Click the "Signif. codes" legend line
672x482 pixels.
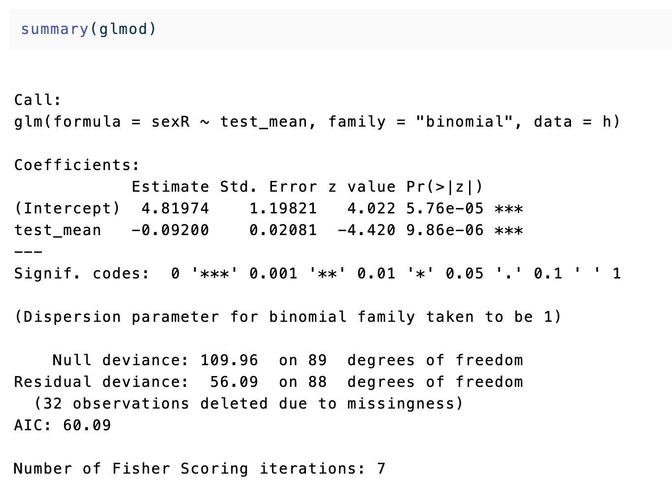317,274
